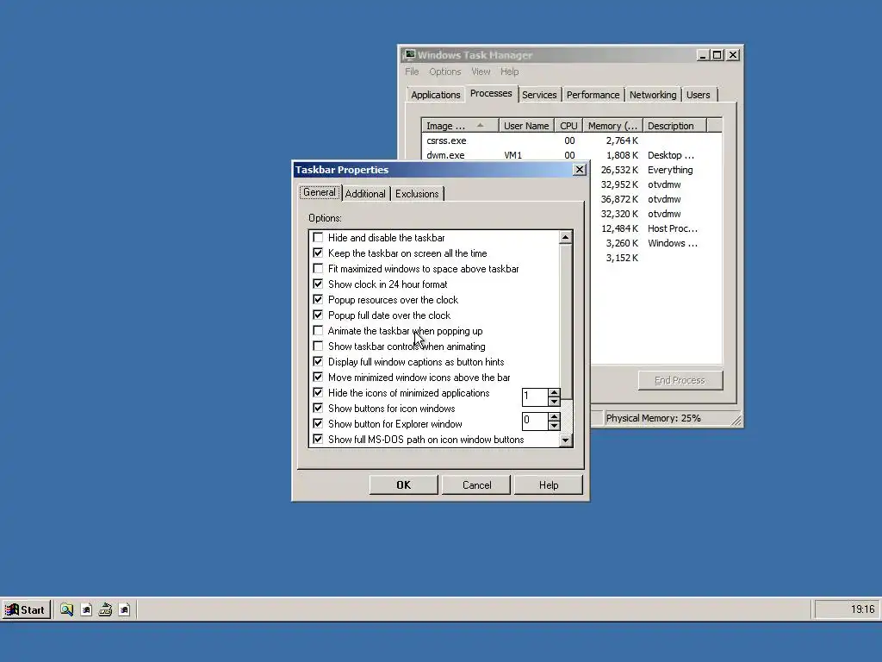
Task: Switch to the Exclusions tab
Action: [417, 194]
